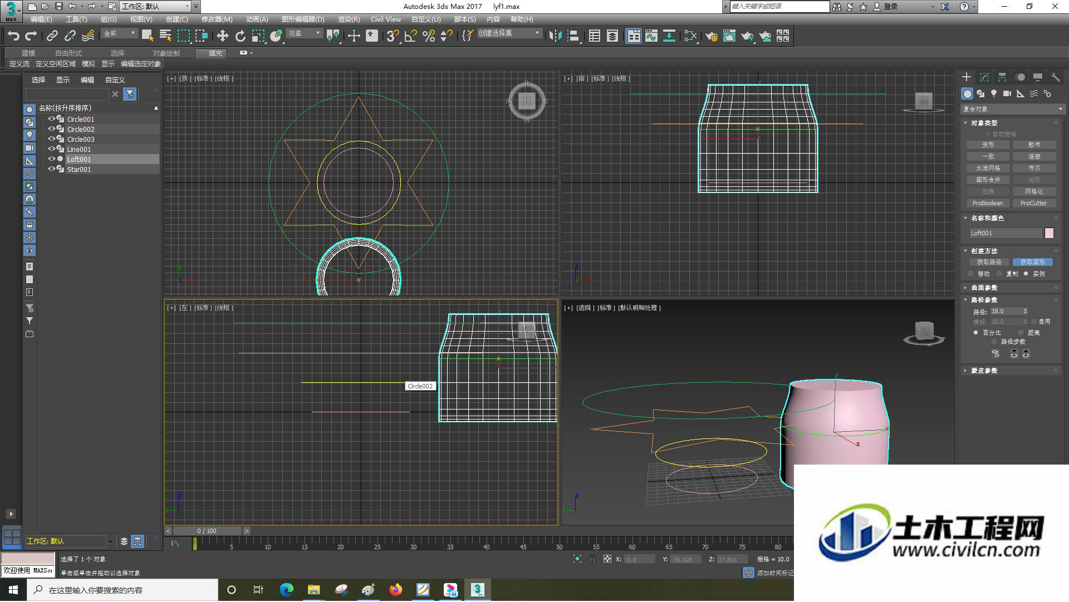
Task: Switch to the 建模 ribbon tab
Action: click(28, 53)
